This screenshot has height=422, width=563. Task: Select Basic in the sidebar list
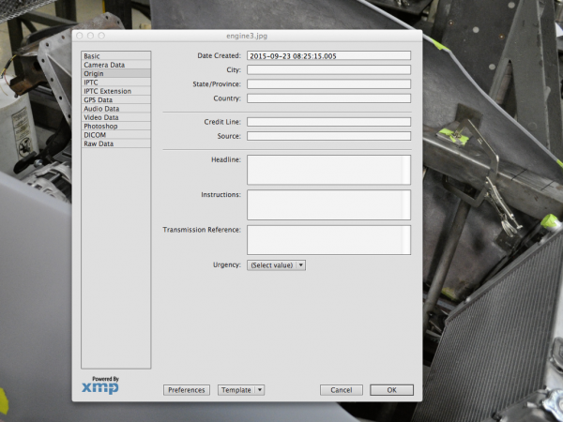click(x=91, y=56)
